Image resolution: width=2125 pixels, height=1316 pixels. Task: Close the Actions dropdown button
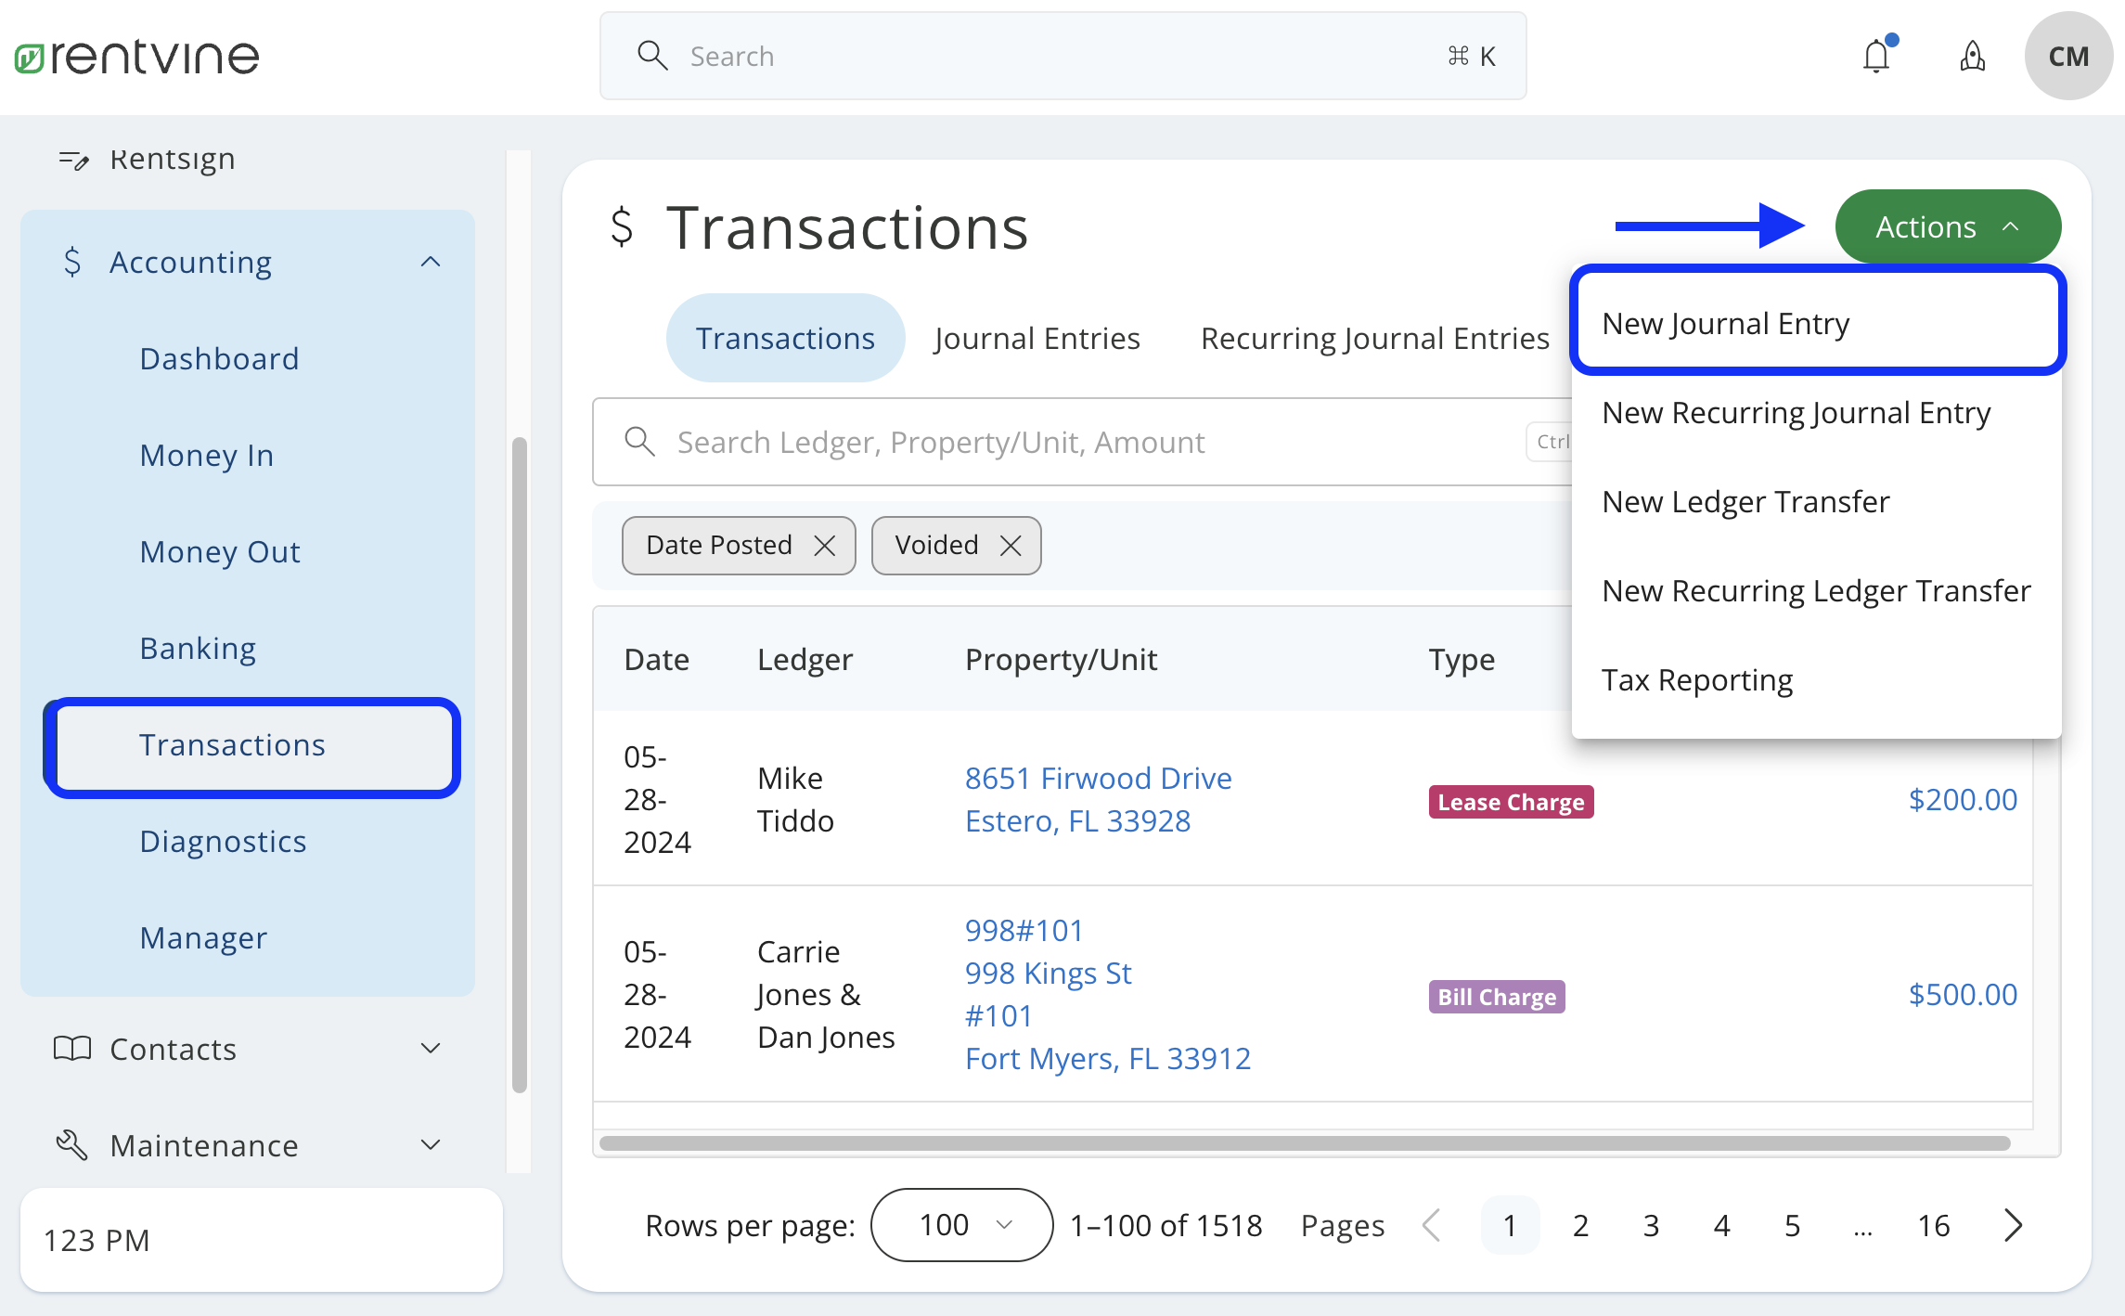[x=1947, y=227]
